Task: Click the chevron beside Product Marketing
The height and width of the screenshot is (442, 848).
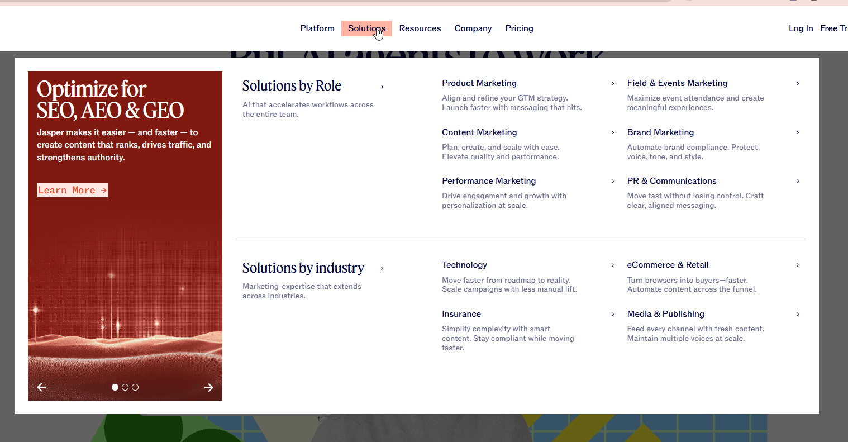Action: click(613, 83)
